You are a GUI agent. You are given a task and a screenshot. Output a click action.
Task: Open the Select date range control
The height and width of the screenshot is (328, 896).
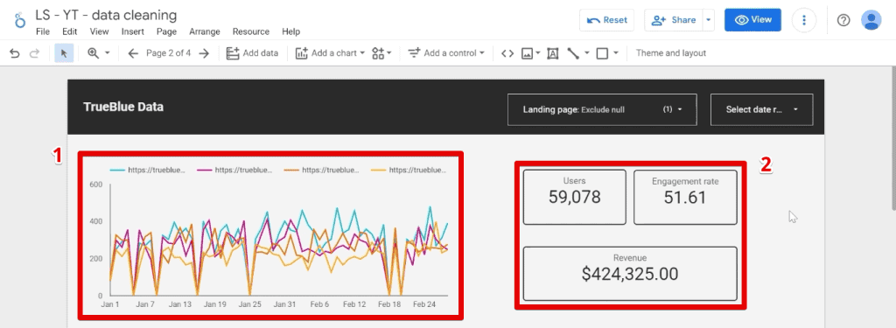[762, 109]
